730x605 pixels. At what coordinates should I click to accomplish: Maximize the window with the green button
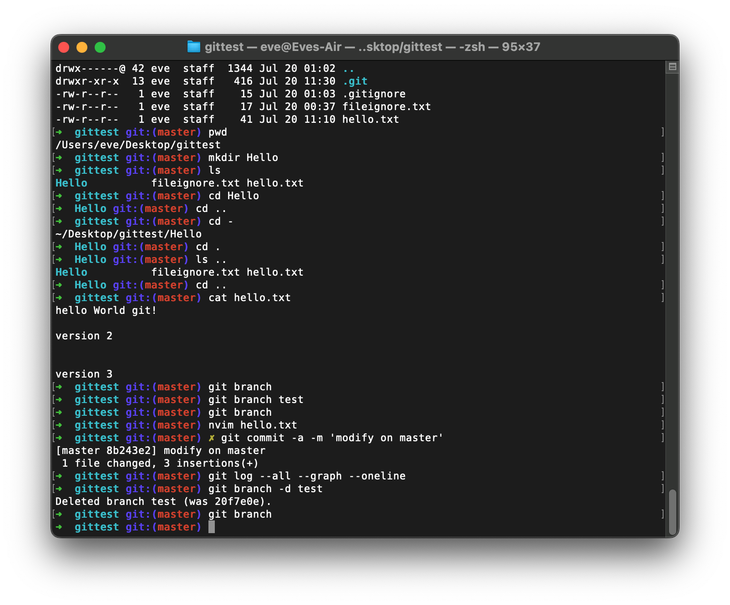[x=100, y=47]
